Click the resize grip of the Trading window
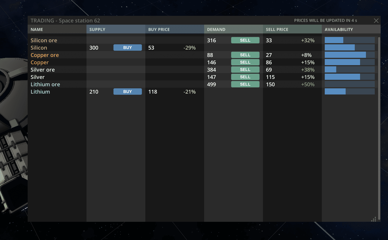This screenshot has height=240, width=388. click(x=374, y=219)
